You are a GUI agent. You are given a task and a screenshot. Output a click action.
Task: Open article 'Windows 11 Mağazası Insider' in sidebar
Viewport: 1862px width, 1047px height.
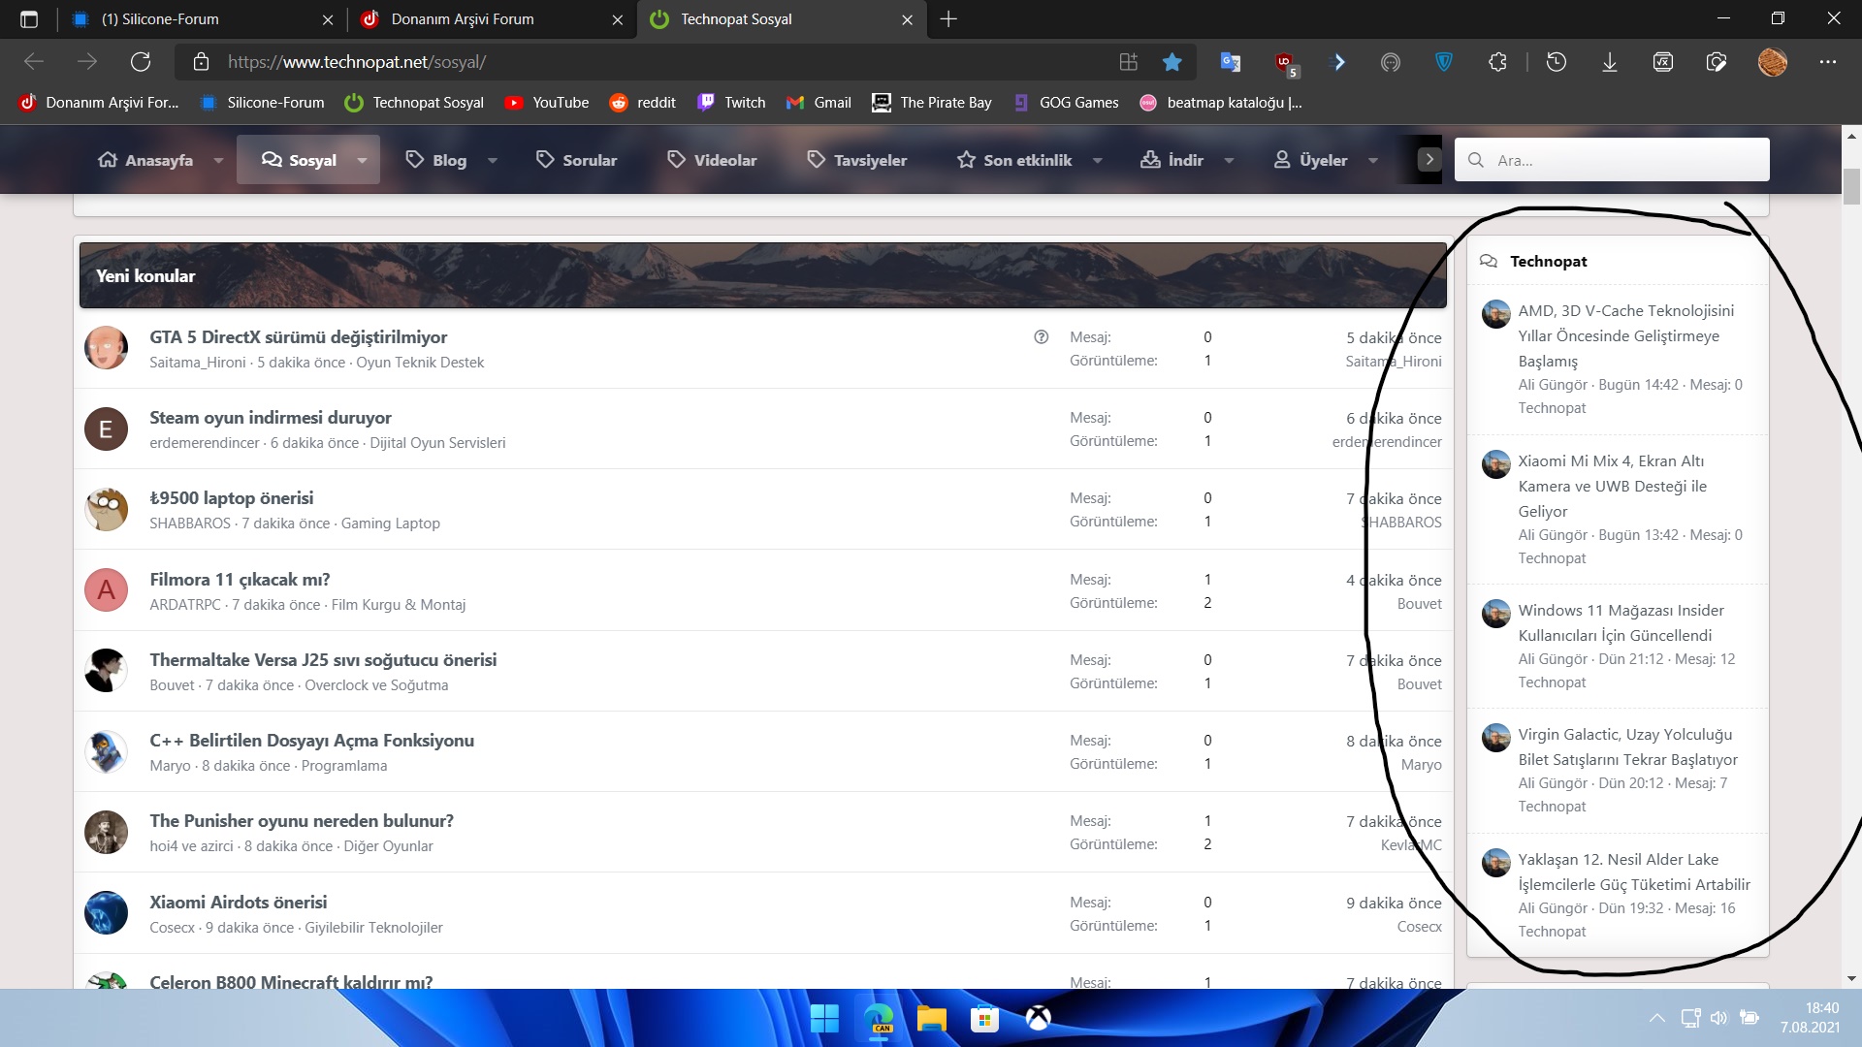pyautogui.click(x=1621, y=622)
